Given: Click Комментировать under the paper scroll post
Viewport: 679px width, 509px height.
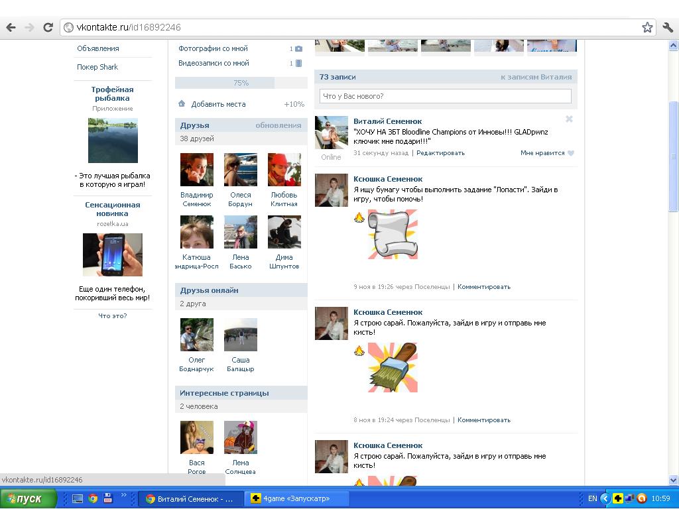Looking at the screenshot, I should 483,287.
